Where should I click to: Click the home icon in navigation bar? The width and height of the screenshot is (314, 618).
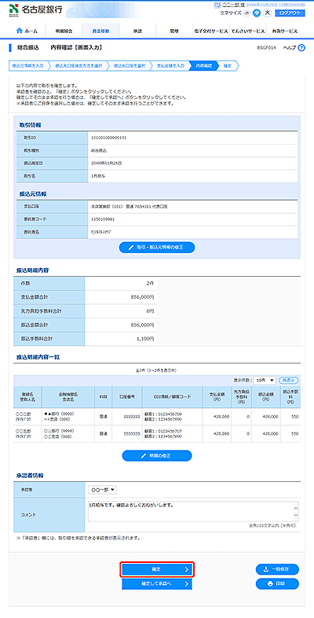point(19,31)
